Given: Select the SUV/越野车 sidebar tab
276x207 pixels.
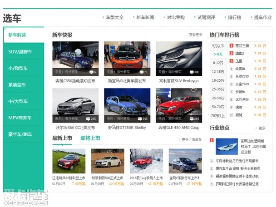Looking at the screenshot, I should pyautogui.click(x=24, y=52).
